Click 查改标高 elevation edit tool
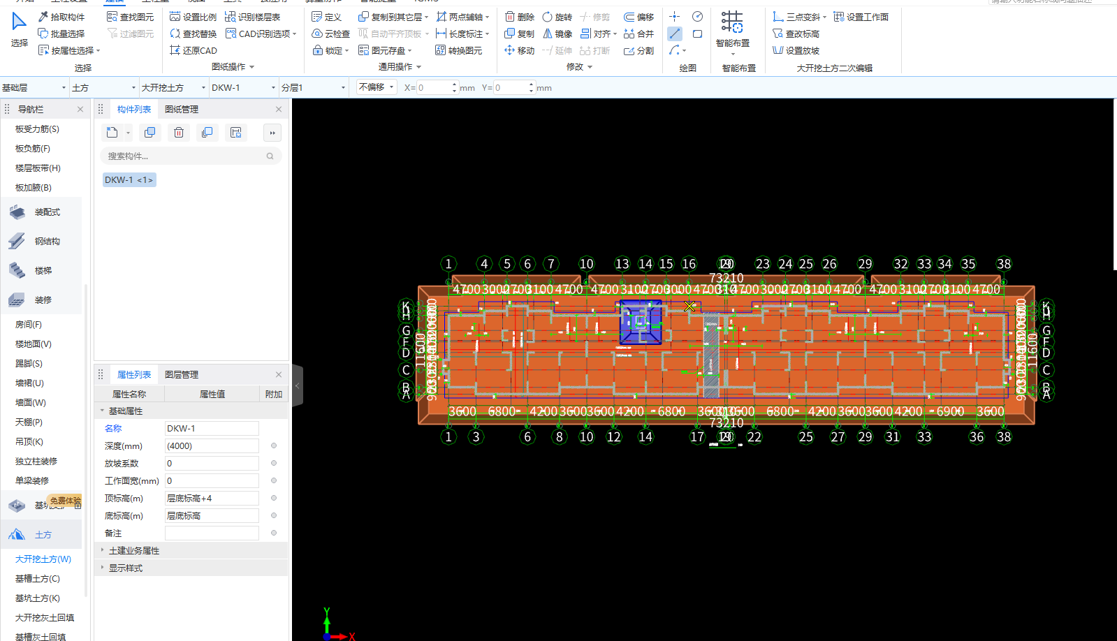The image size is (1117, 641). 796,34
